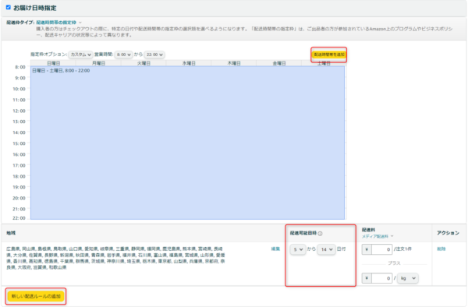Image resolution: width=468 pixels, height=307 pixels.
Task: Click the 編集 link for regions
Action: [275, 249]
